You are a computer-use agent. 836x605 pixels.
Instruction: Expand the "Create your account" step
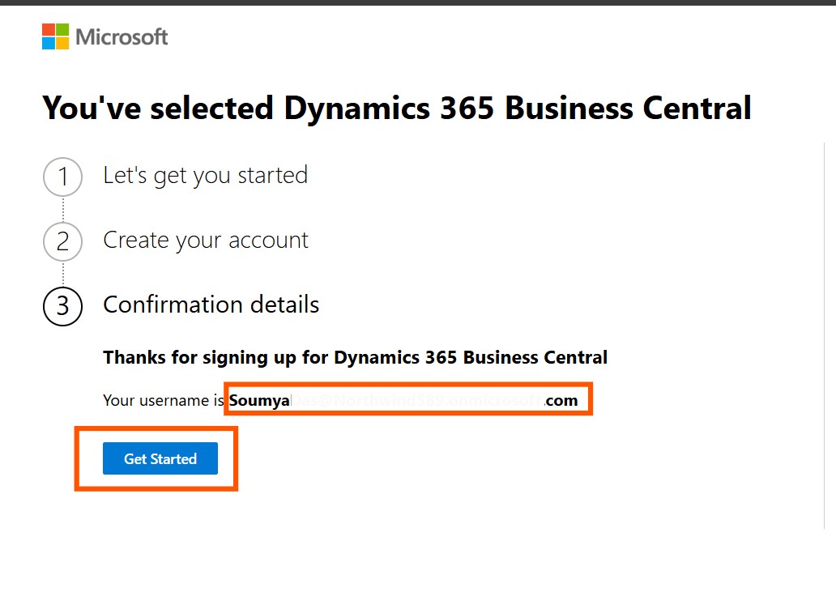pos(206,241)
